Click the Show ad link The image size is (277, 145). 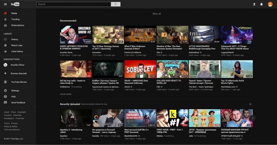156,14
